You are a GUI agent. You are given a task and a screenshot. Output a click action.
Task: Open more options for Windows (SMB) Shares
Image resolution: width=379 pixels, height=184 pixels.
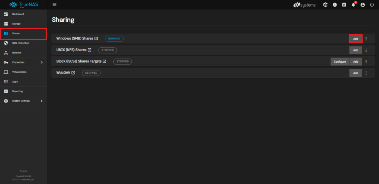tap(366, 39)
